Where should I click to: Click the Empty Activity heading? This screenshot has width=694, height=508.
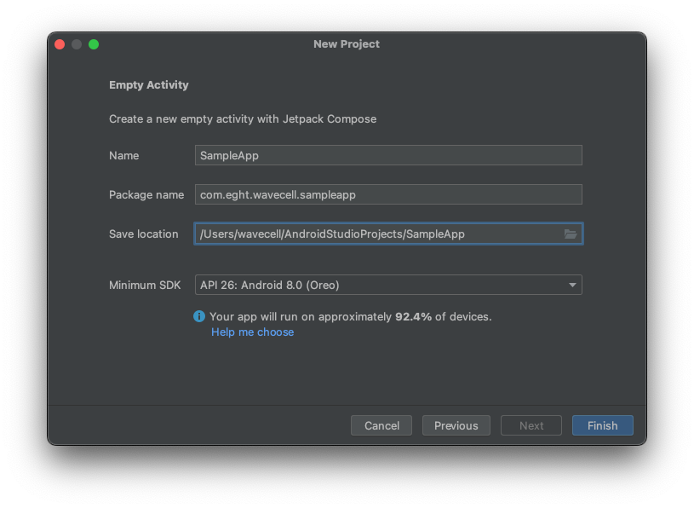click(x=149, y=85)
